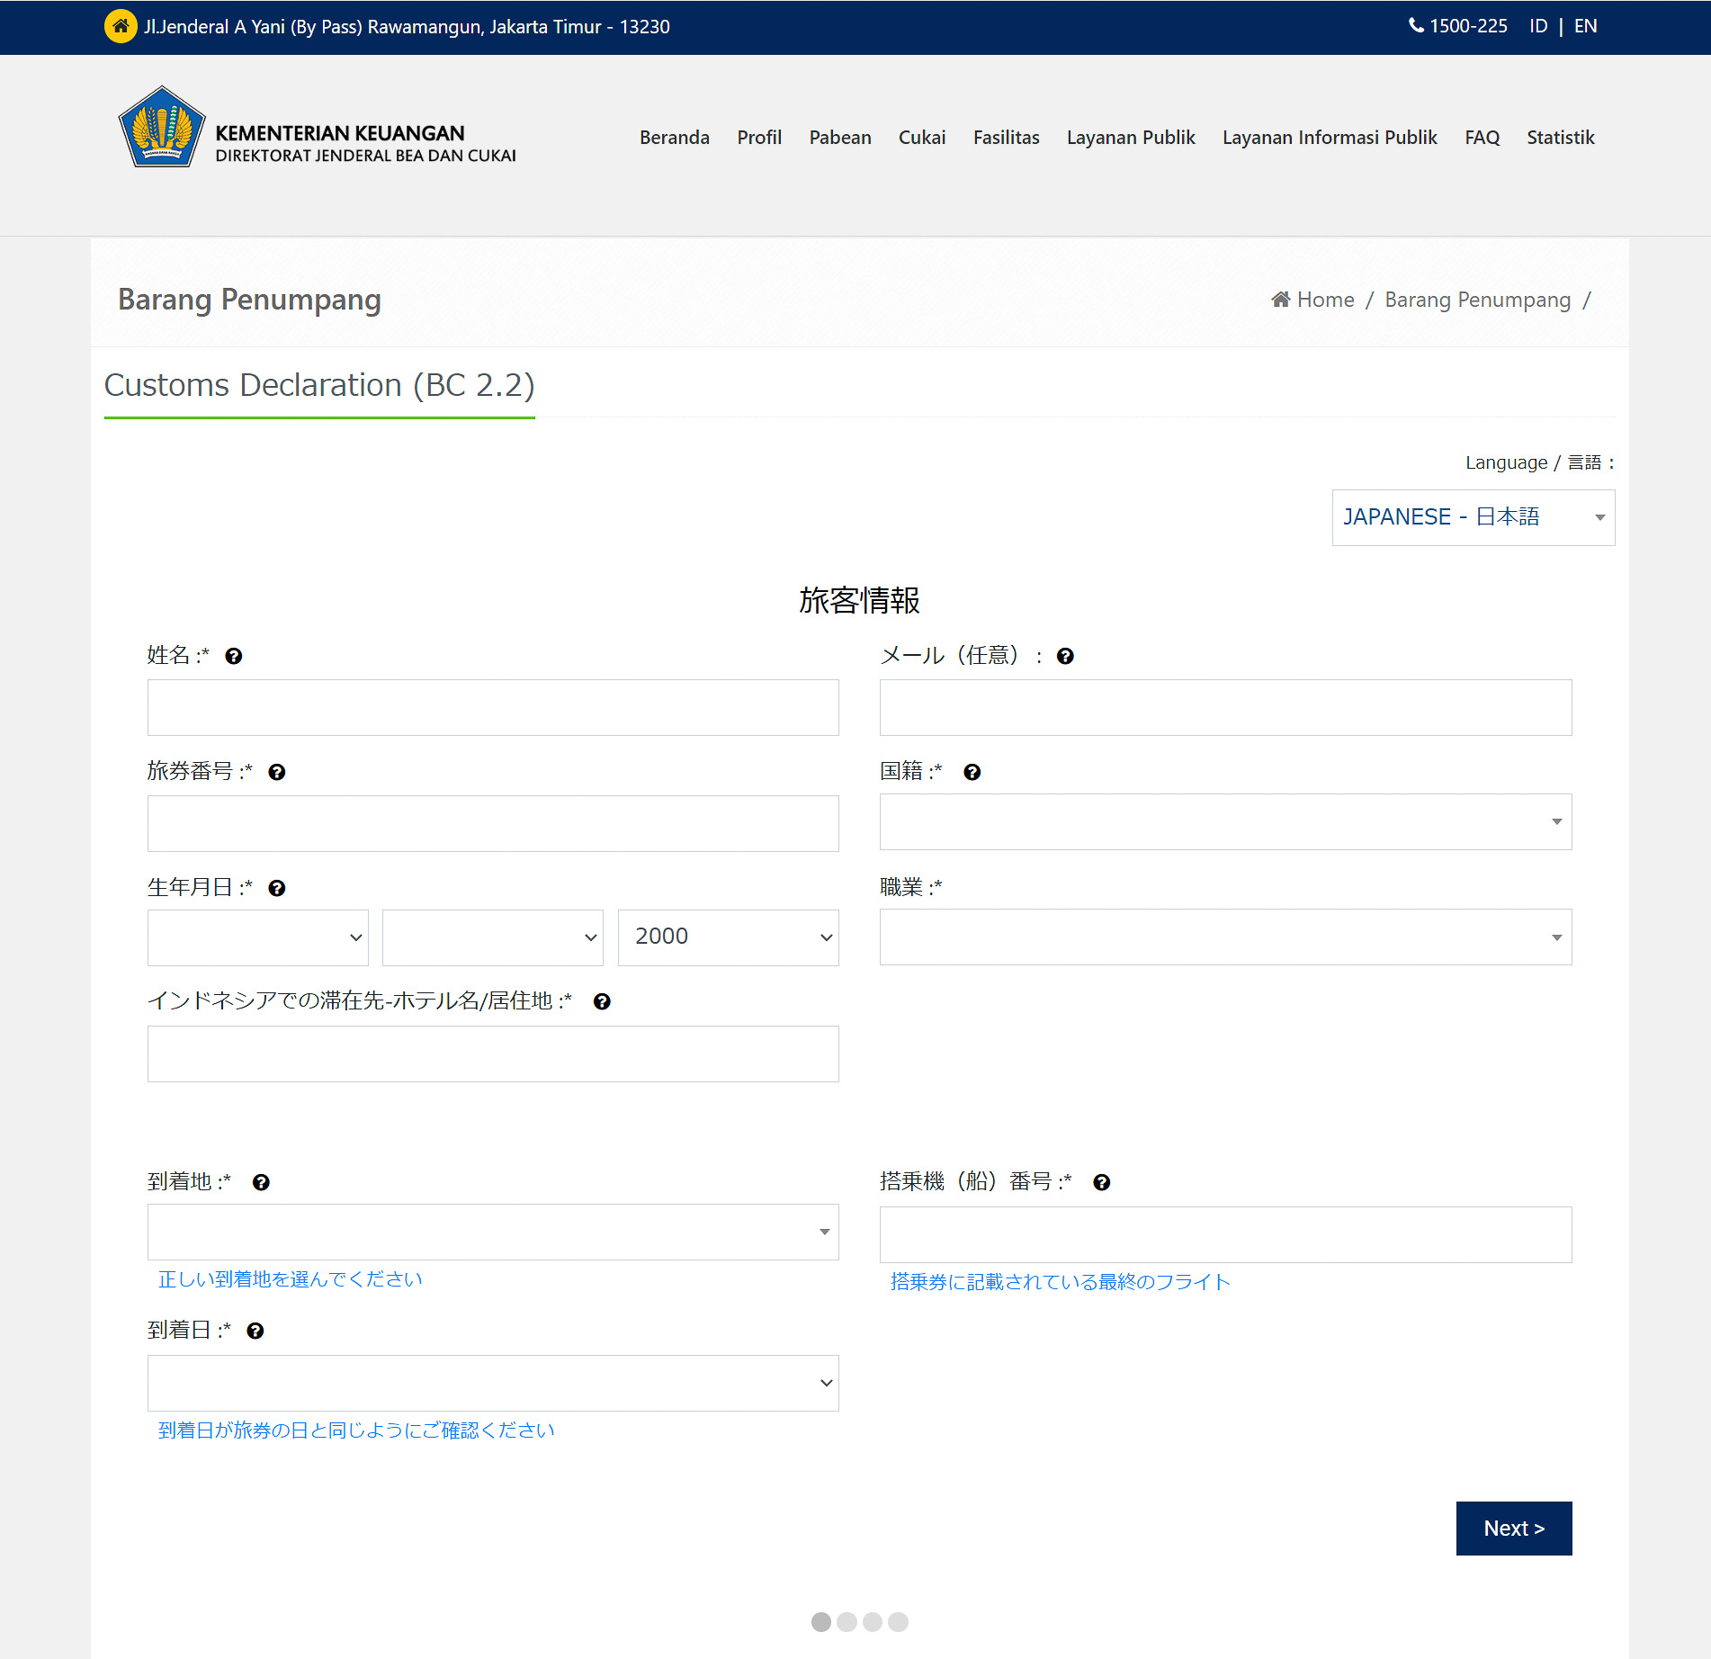The height and width of the screenshot is (1659, 1711).
Task: Click the Home icon in the breadcrumb
Action: pos(1281,299)
